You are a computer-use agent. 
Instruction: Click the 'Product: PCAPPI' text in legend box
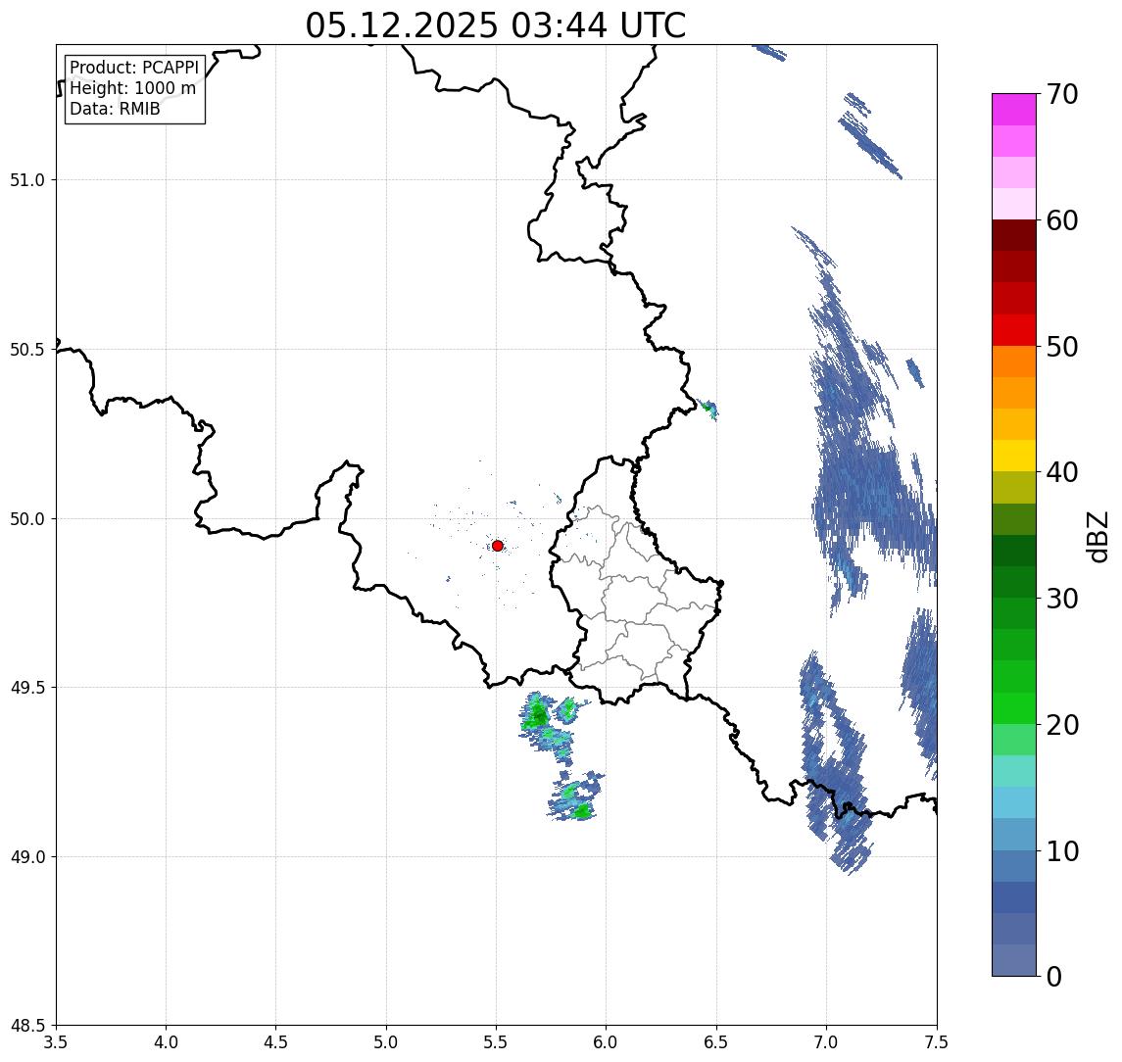coord(134,68)
